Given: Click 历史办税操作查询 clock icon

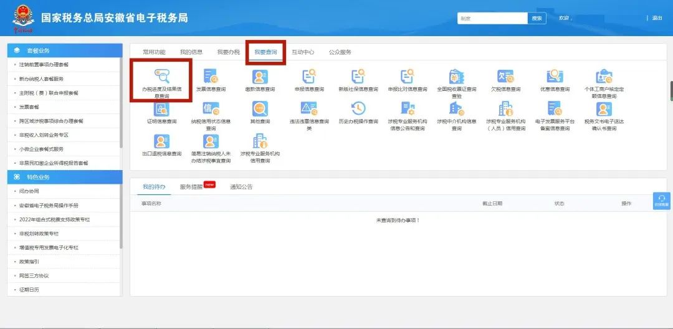Looking at the screenshot, I should [358, 108].
